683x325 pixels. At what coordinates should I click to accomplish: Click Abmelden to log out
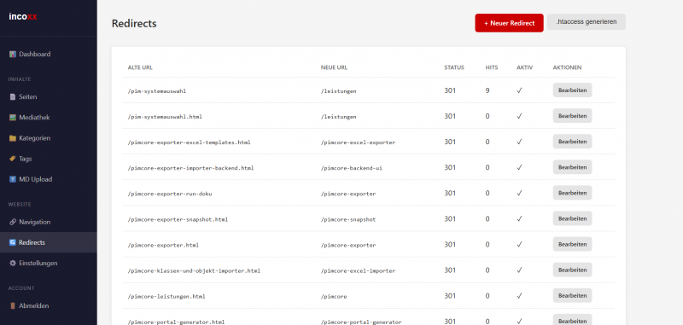(49, 306)
